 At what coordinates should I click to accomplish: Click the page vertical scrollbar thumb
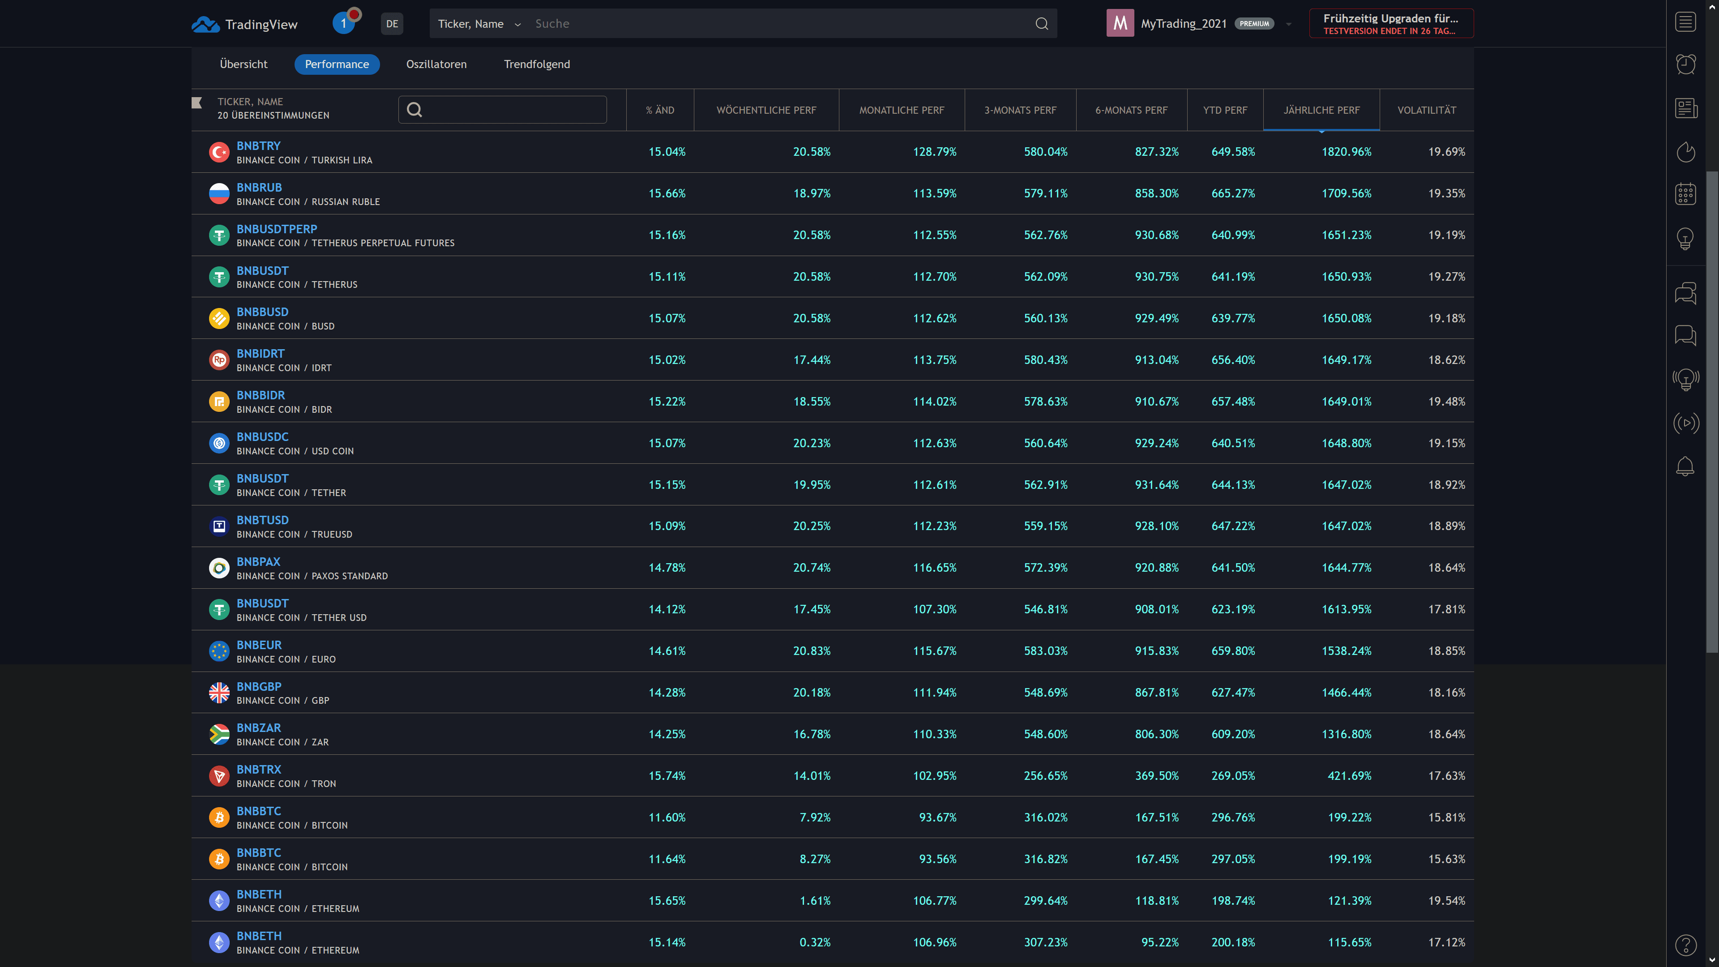[1712, 412]
